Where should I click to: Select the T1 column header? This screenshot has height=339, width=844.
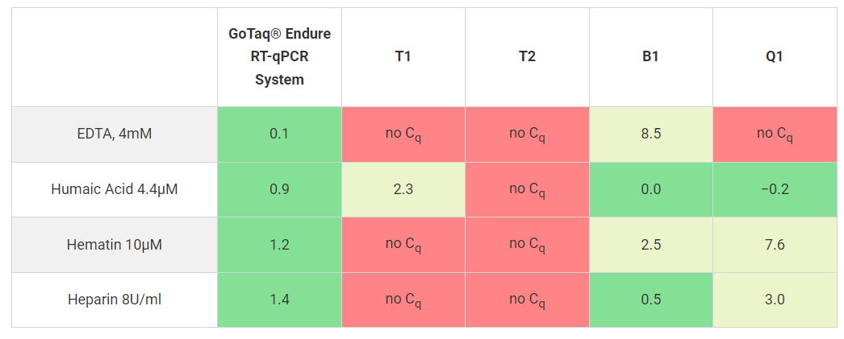tap(403, 56)
